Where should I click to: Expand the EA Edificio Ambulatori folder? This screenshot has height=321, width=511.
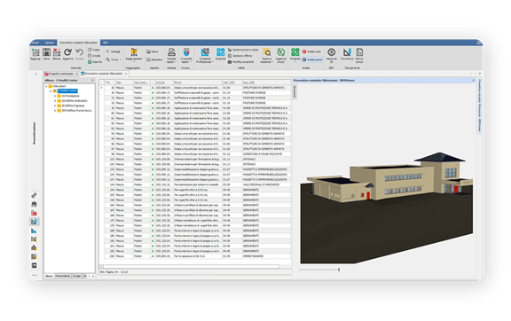pos(55,101)
